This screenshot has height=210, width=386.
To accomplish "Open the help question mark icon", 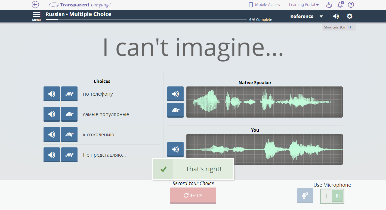I will point(351,5).
